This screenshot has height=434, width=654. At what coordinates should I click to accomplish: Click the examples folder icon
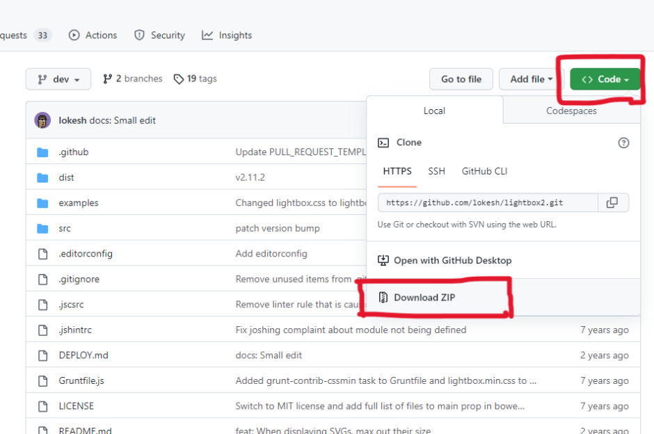pyautogui.click(x=42, y=203)
